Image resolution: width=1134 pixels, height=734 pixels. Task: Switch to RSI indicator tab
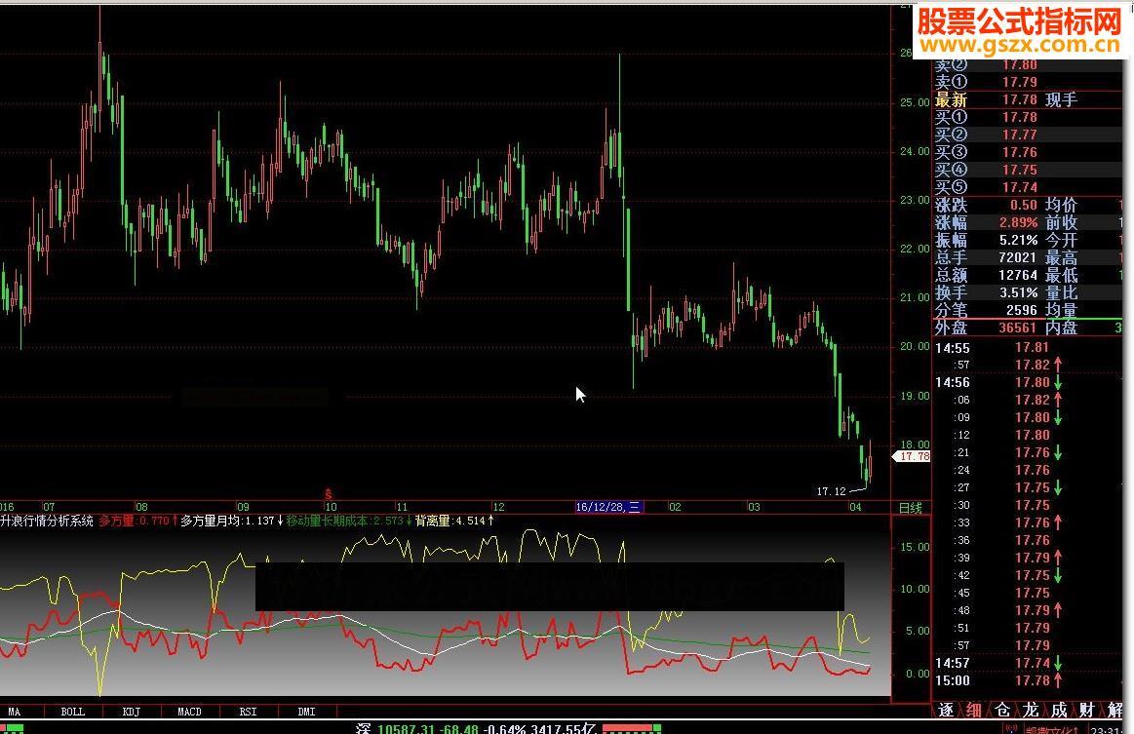pyautogui.click(x=248, y=712)
